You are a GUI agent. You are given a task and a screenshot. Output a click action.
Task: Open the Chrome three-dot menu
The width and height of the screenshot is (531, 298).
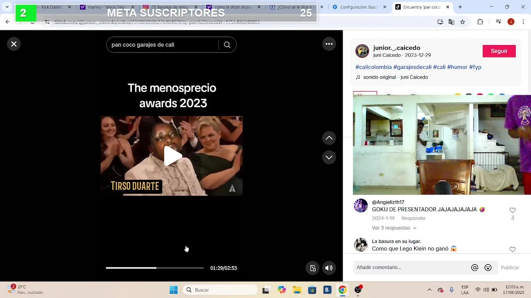[x=523, y=22]
